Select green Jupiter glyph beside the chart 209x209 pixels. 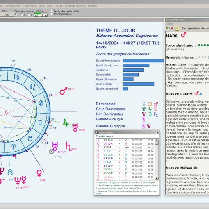point(66,123)
